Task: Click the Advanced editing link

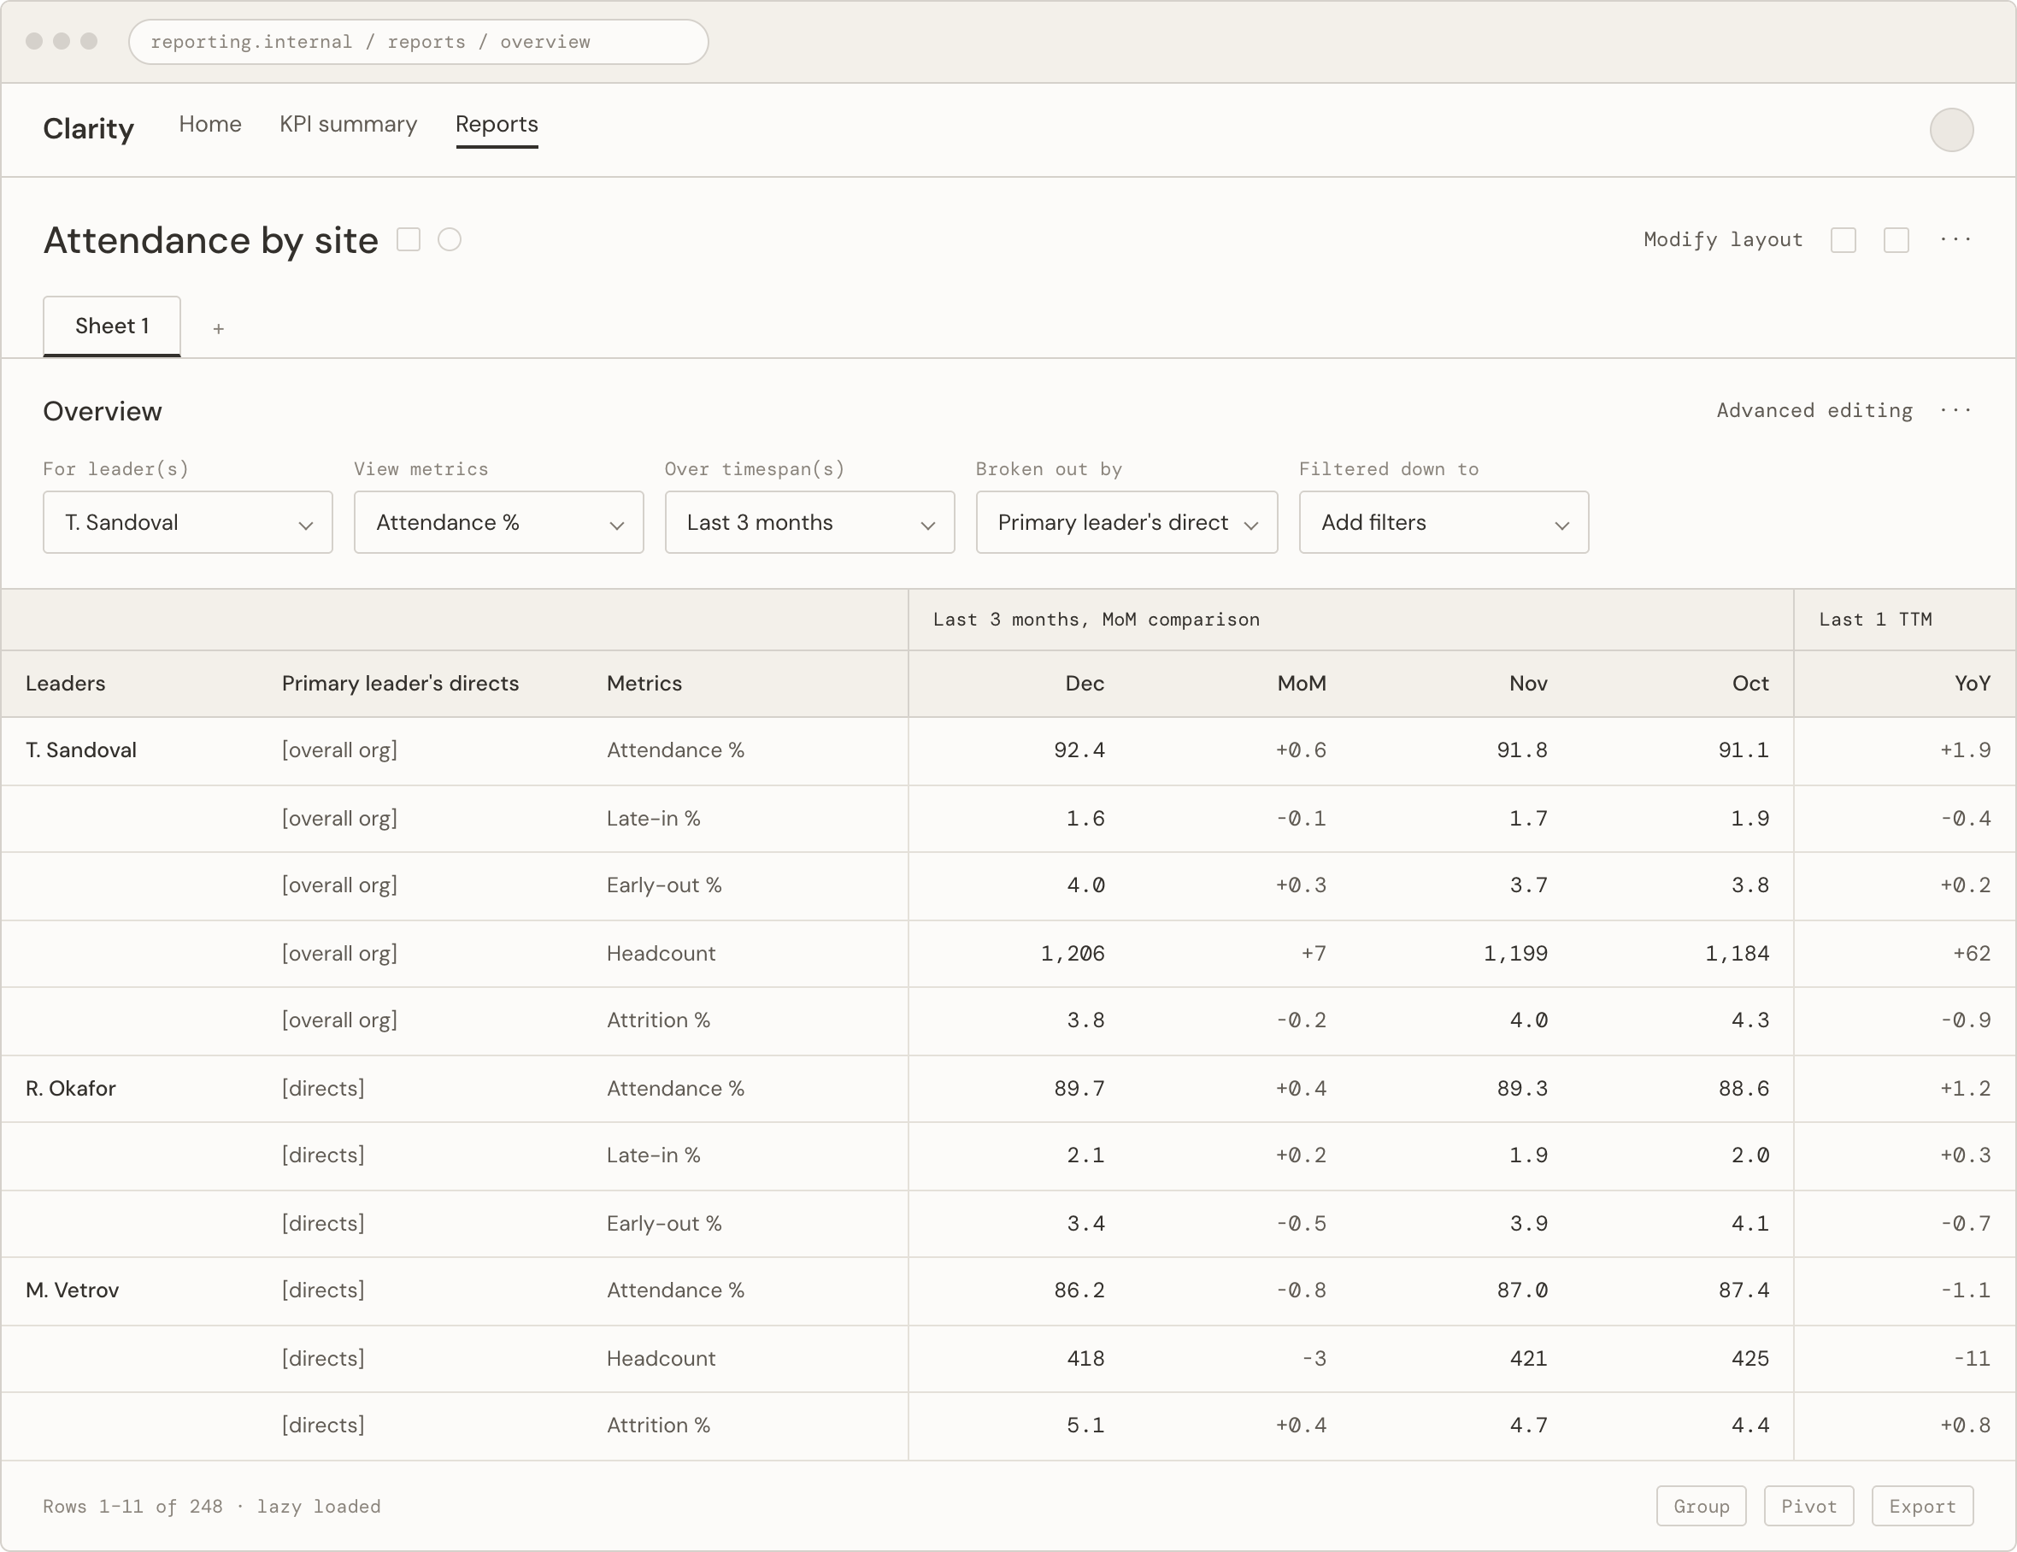Action: 1814,410
